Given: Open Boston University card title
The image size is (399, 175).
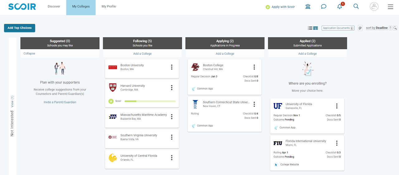Looking at the screenshot, I should (132, 65).
